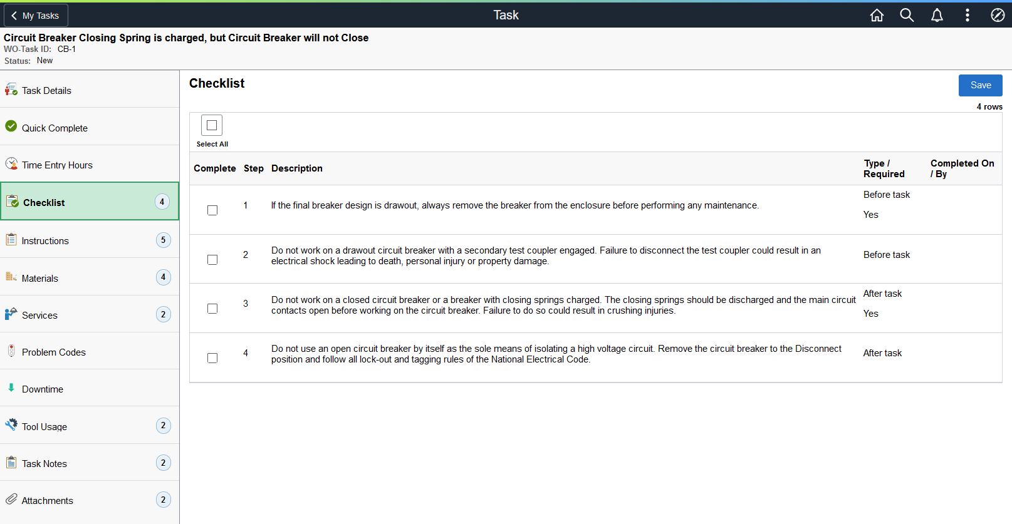This screenshot has width=1012, height=524.
Task: Click the Tool Usage wrench icon
Action: (11, 425)
